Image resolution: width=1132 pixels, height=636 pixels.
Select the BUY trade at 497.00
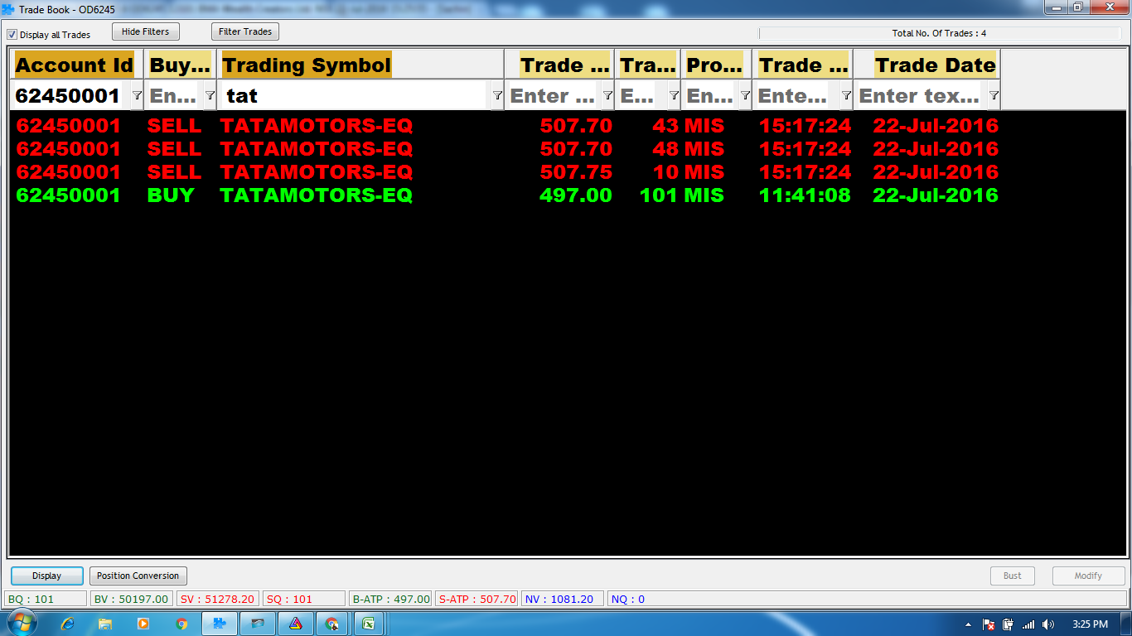click(x=507, y=195)
